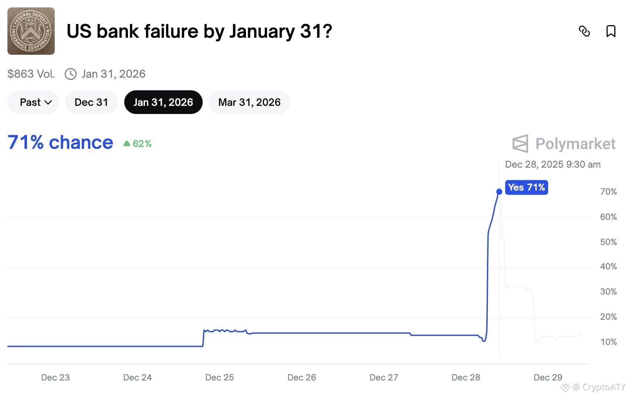Expand the Past filter chevron
628x396 pixels.
[x=48, y=103]
